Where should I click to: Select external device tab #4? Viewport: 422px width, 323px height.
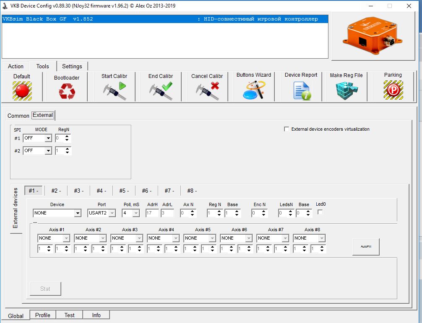(x=101, y=191)
